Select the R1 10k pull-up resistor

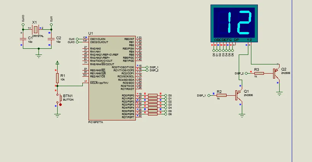point(57,78)
